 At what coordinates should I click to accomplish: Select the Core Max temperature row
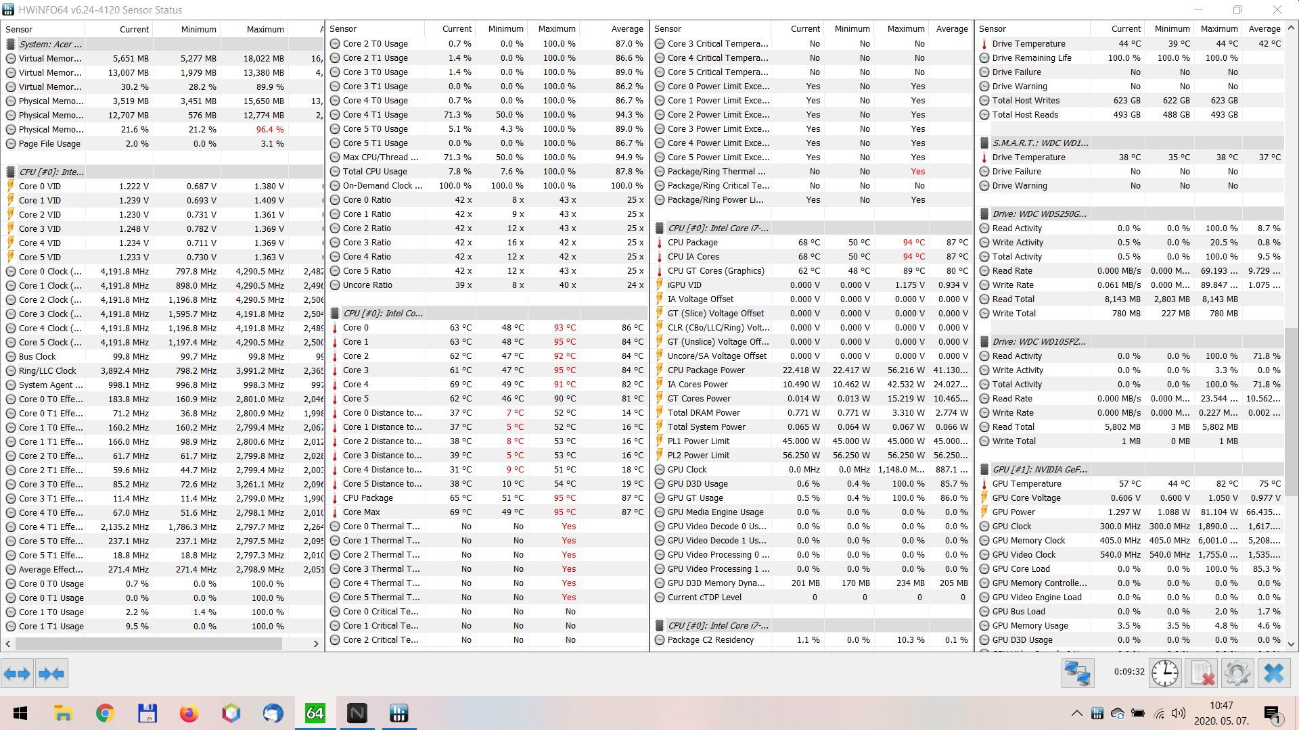487,512
